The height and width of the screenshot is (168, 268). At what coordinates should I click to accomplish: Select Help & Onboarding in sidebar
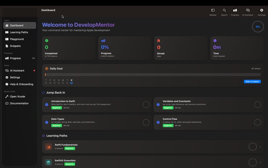click(x=20, y=84)
